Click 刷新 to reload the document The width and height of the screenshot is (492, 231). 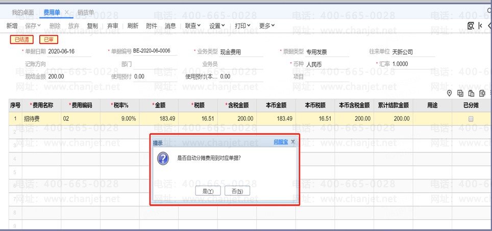(x=133, y=25)
